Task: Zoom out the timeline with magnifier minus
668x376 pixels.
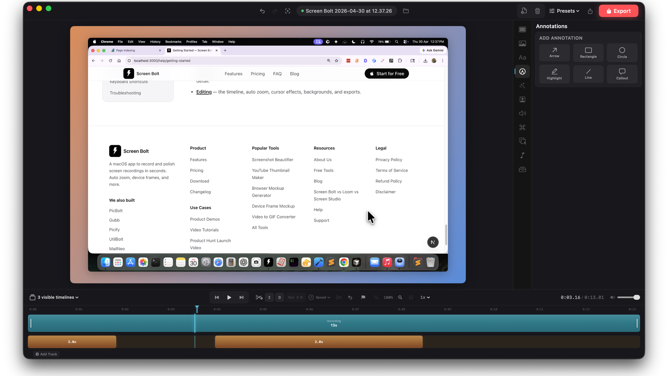Action: pyautogui.click(x=376, y=297)
